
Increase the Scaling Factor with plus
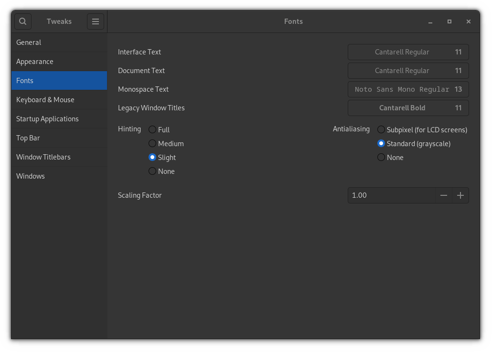pos(460,195)
